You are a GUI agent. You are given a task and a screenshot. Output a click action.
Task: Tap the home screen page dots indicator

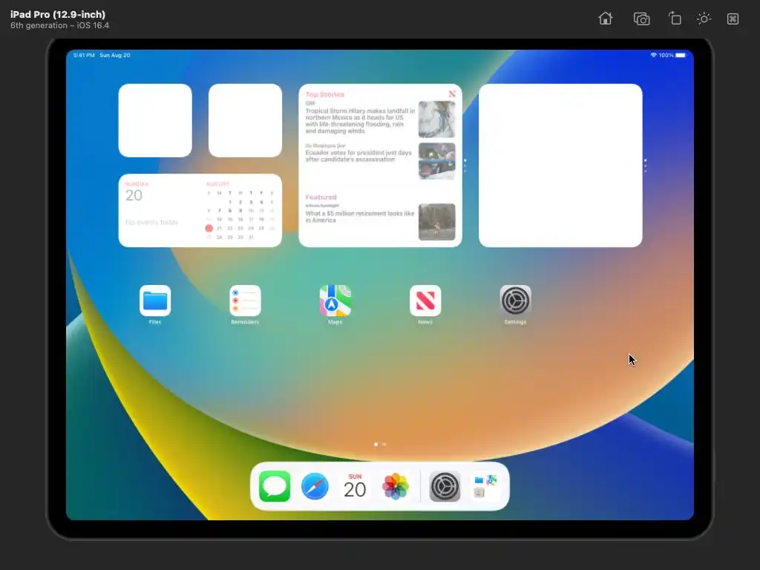click(380, 444)
